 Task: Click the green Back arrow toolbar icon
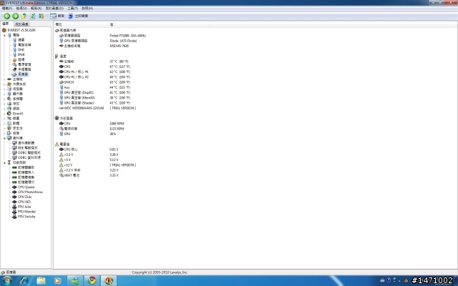tap(7, 16)
